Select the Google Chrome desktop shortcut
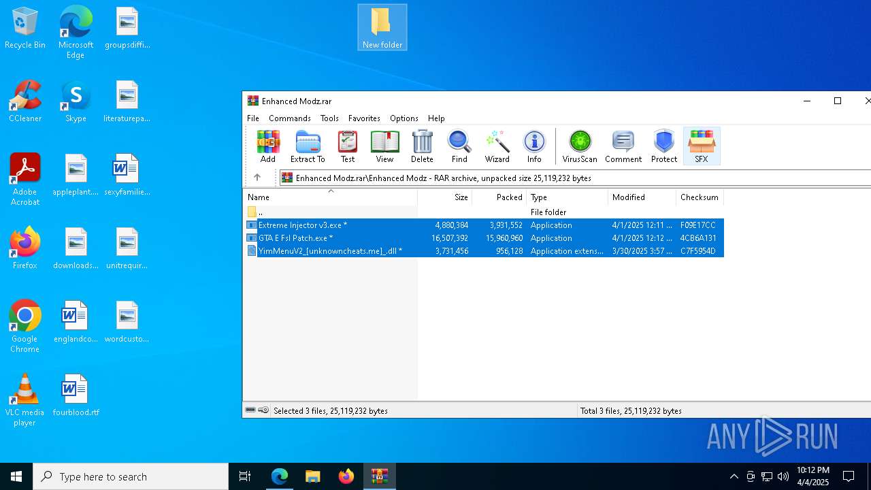Screen dimensions: 871x490 pos(25,326)
